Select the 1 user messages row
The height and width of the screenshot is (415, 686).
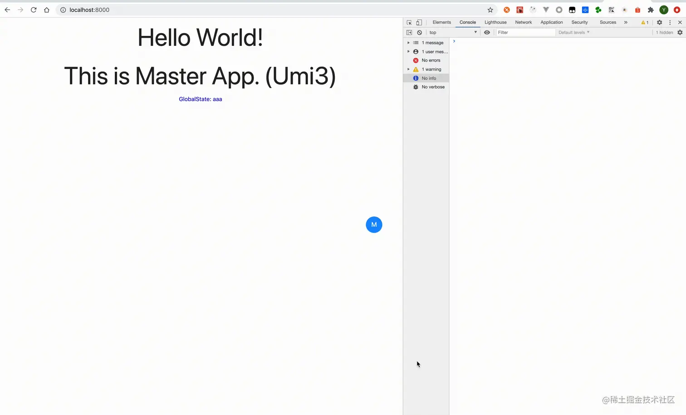tap(426, 52)
